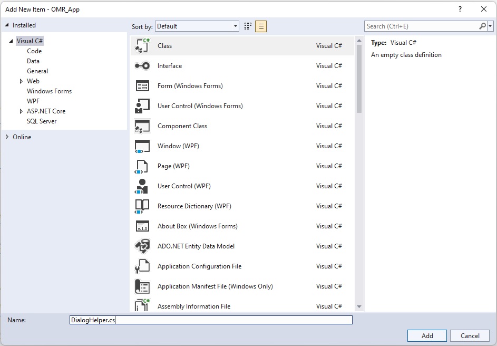
Task: Select the Component Class icon
Action: point(142,126)
